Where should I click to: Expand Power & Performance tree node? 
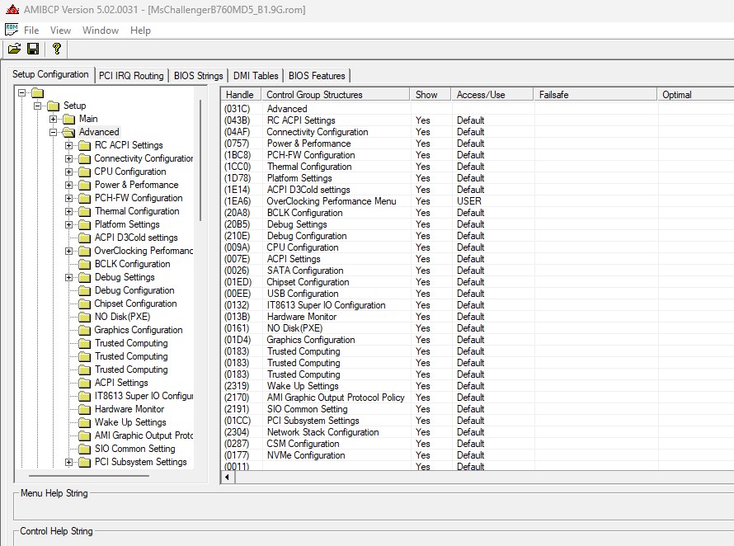(68, 185)
